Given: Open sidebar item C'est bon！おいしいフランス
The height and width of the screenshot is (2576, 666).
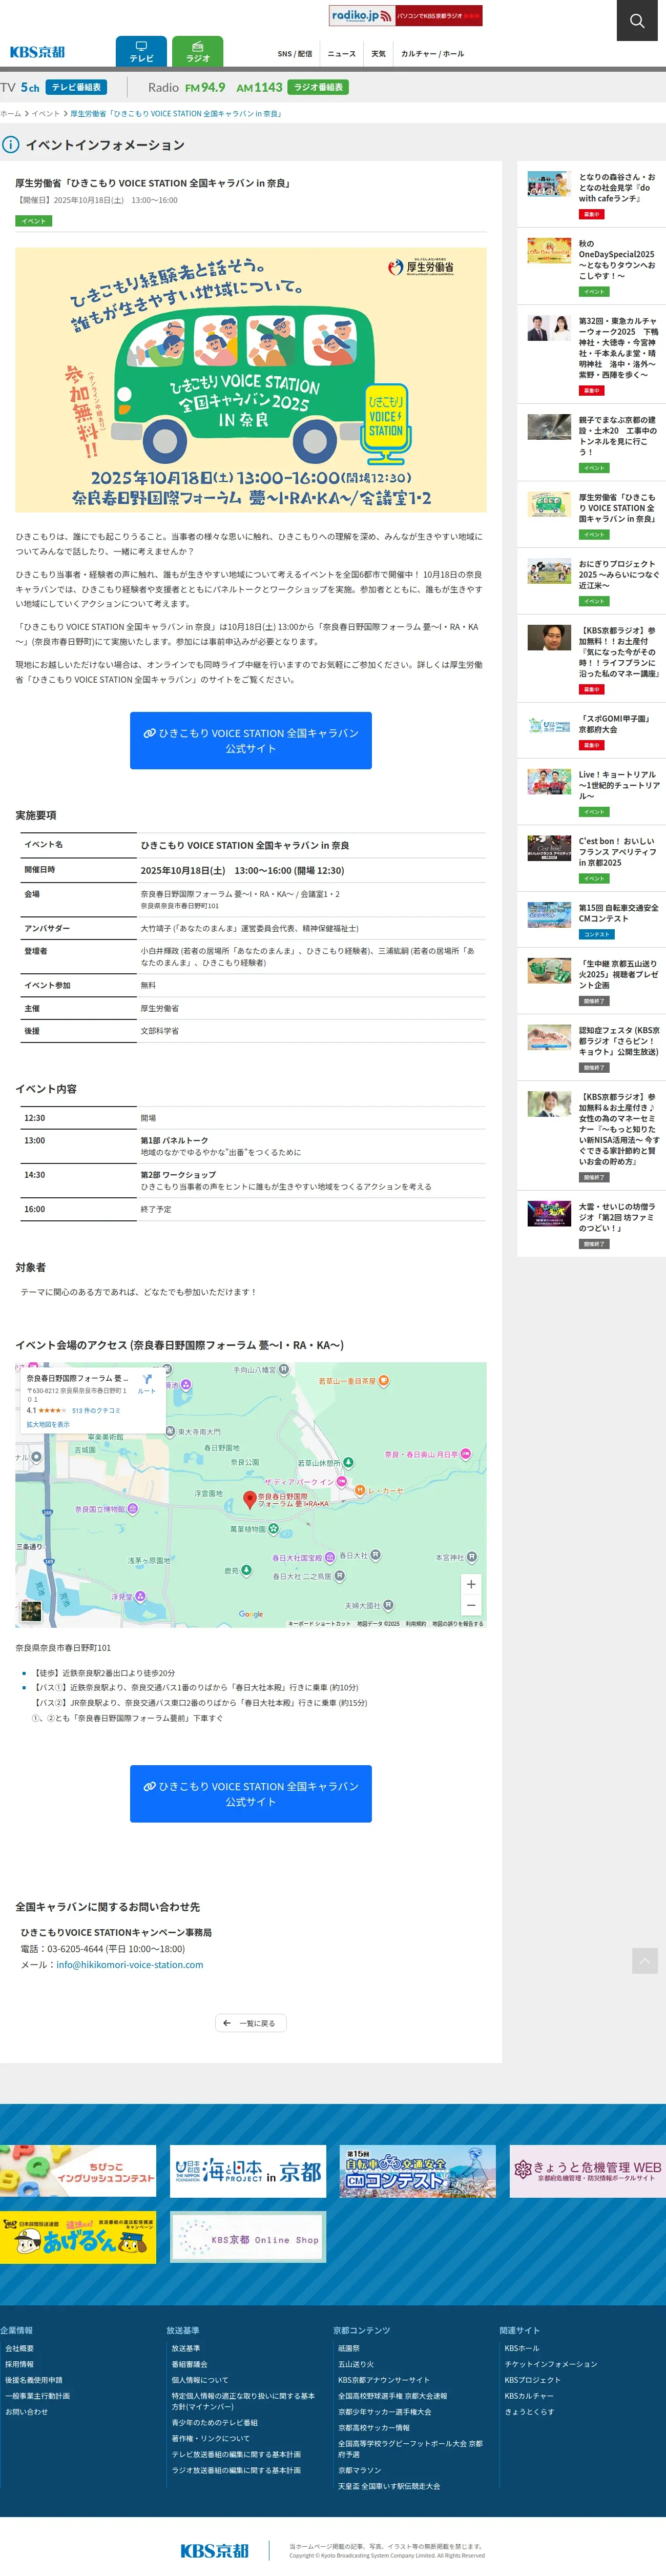Looking at the screenshot, I should point(591,858).
